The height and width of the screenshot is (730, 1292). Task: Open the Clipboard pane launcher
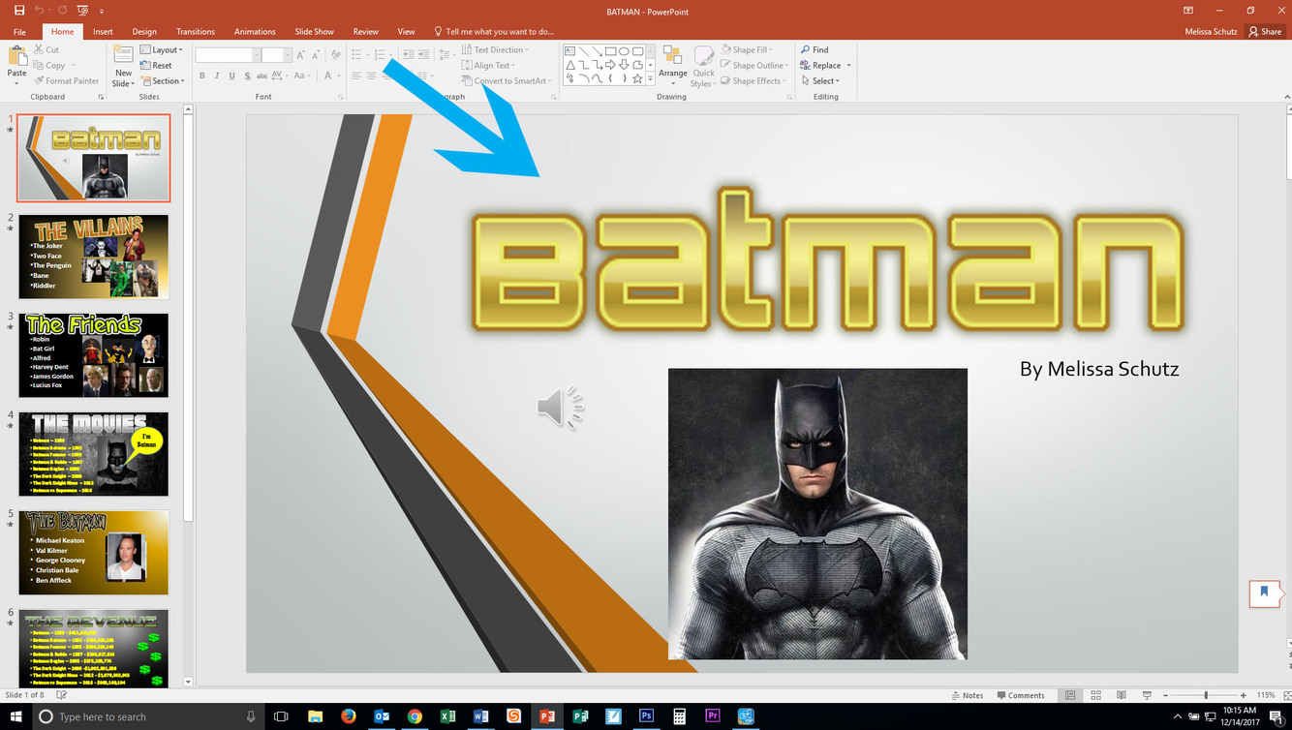click(101, 97)
